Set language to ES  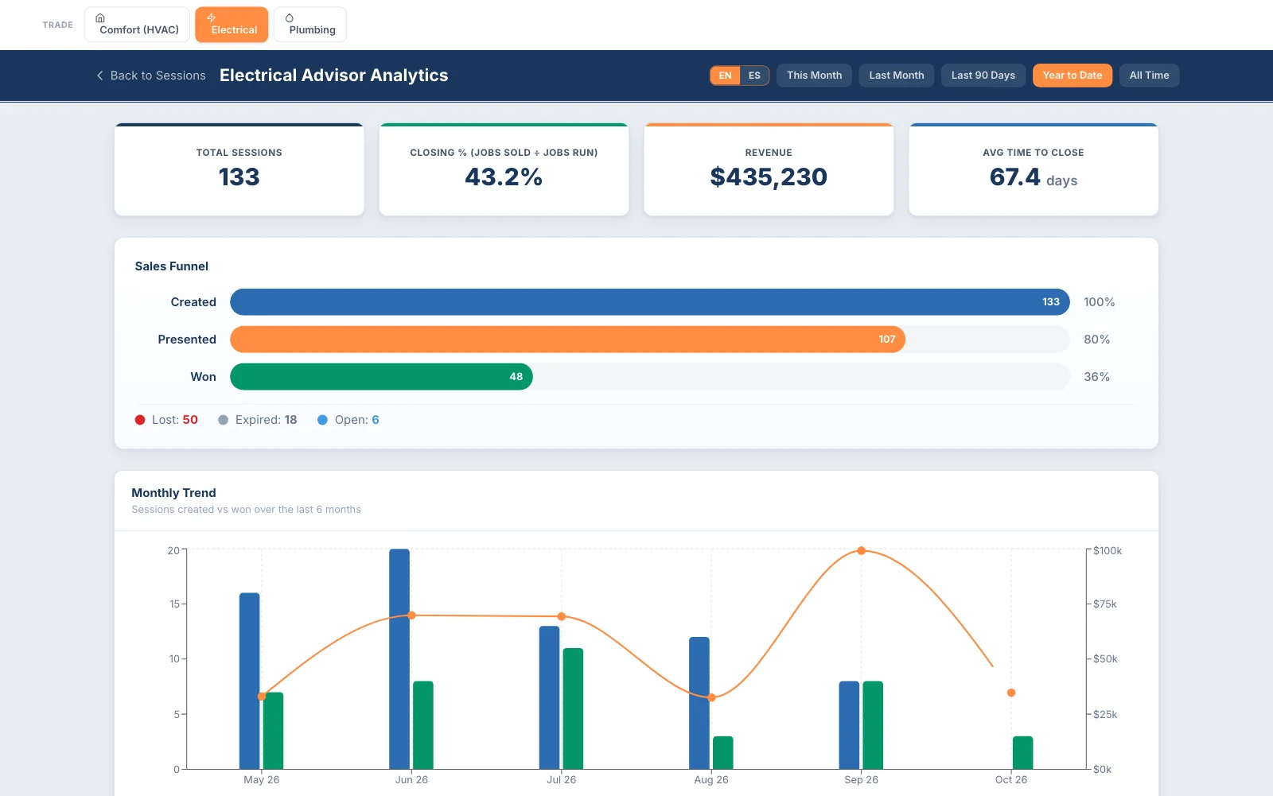pos(754,76)
